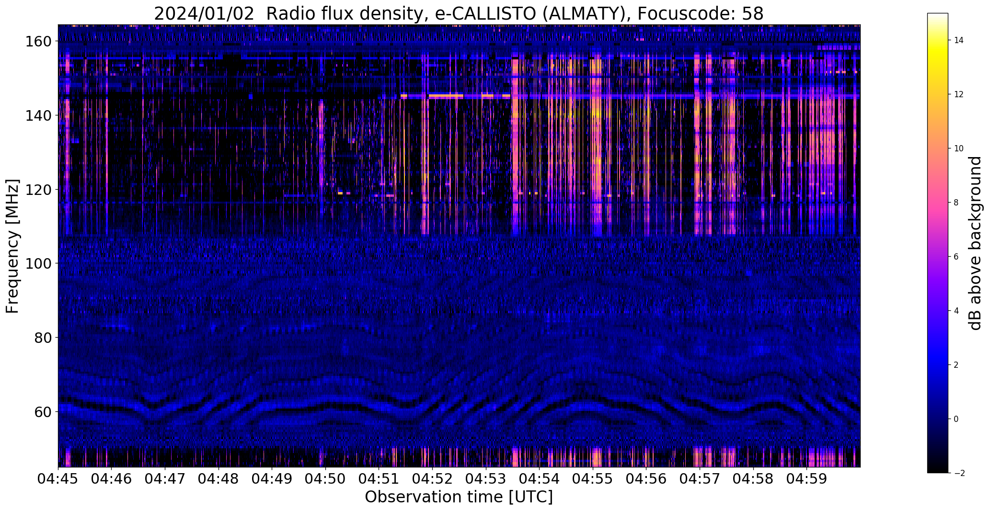The width and height of the screenshot is (990, 511).
Task: Click the 100 frequency tick label
Action: [38, 263]
